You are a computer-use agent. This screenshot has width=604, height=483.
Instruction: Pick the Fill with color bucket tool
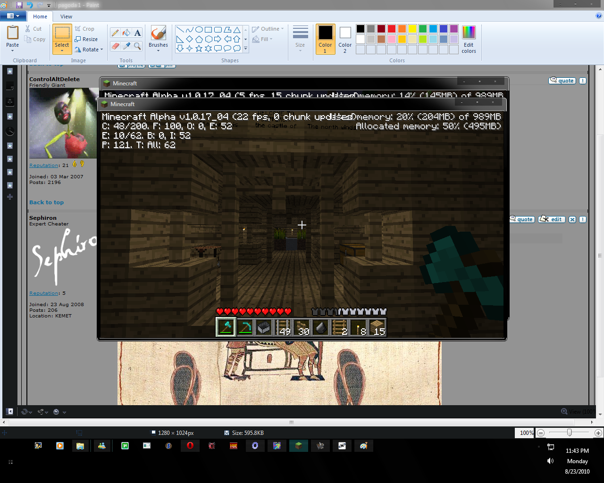pos(126,32)
